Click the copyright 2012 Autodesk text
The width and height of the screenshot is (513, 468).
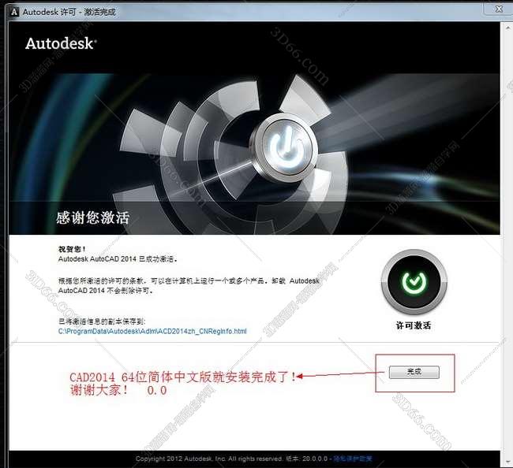pos(208,459)
